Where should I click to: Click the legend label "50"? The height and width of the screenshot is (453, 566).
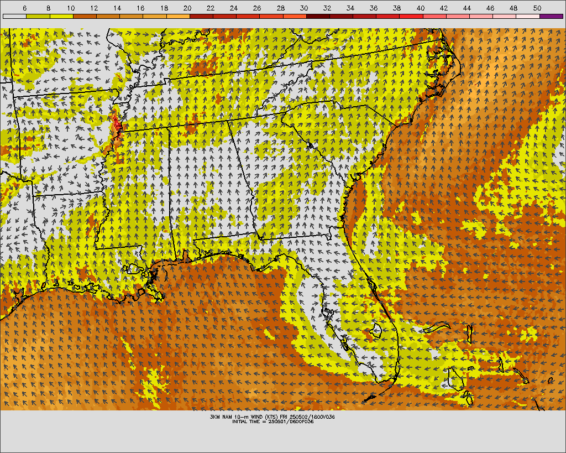[x=537, y=8]
